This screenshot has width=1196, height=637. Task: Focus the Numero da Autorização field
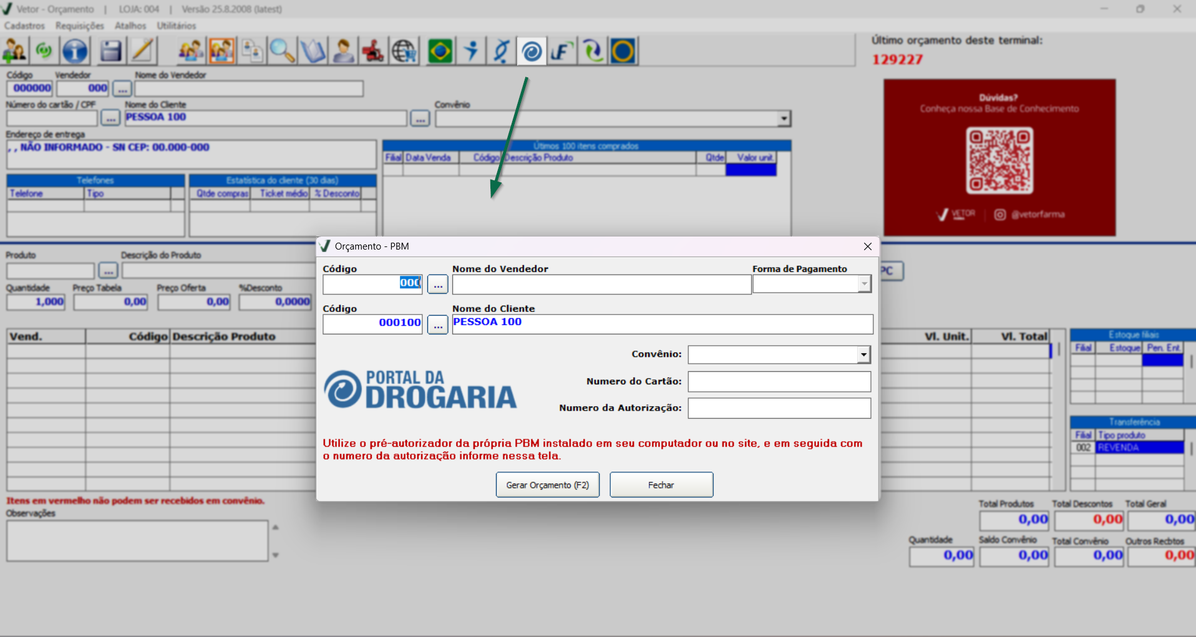click(779, 409)
